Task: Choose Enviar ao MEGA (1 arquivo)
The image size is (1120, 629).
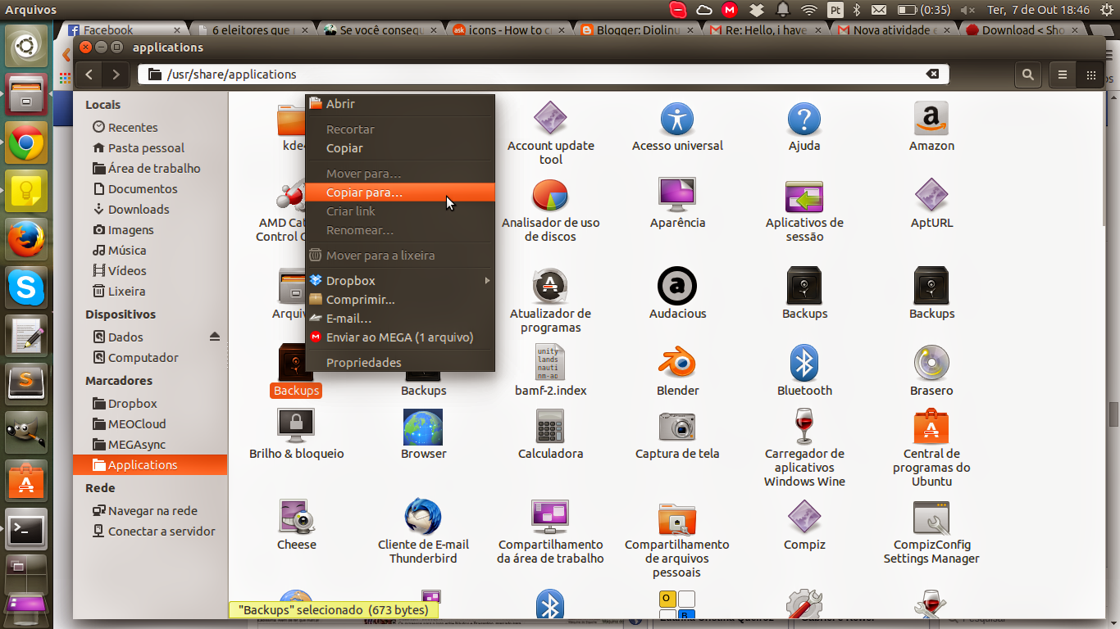Action: click(x=400, y=337)
